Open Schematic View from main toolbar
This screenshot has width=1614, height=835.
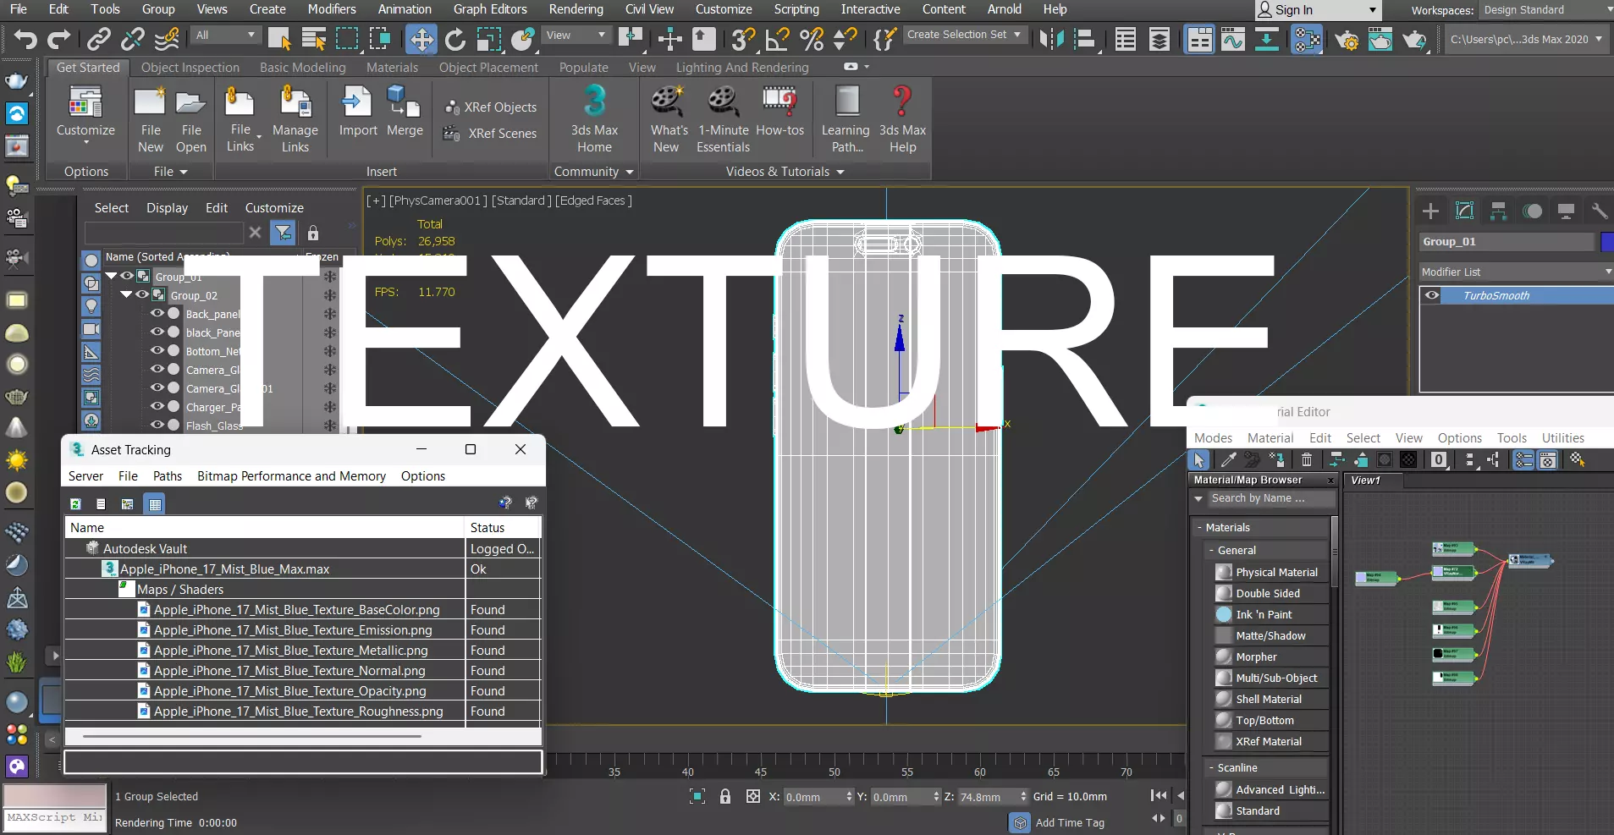pos(1267,39)
